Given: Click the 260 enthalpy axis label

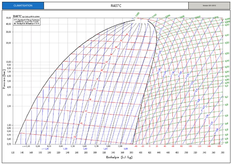Looking at the screenshot, I should (x=77, y=152).
